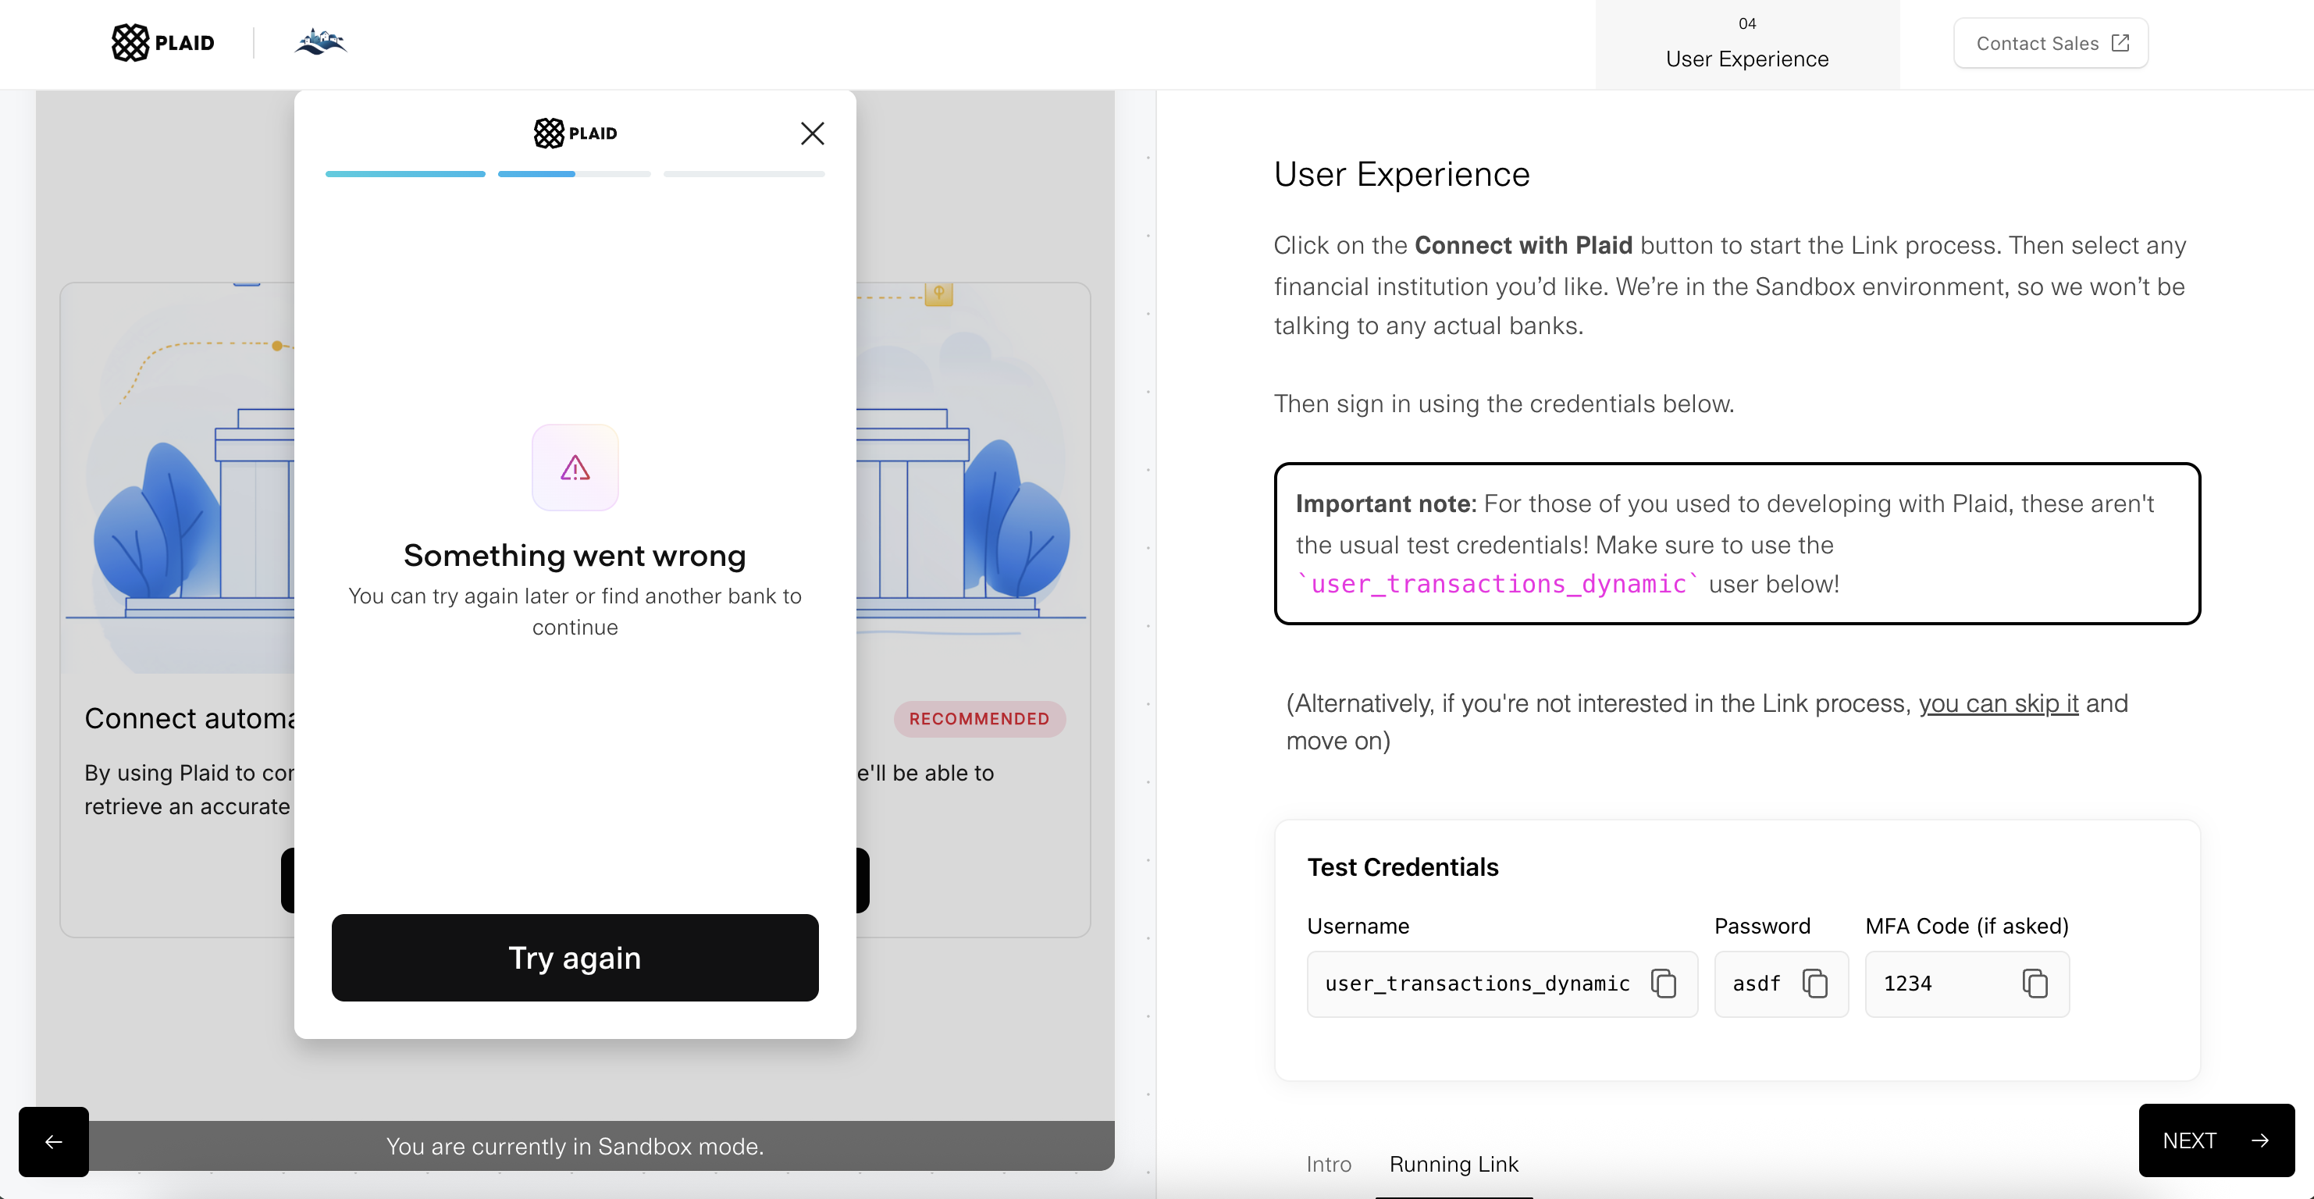This screenshot has height=1199, width=2314.
Task: Select the 04 User Experience step
Action: [x=1747, y=44]
